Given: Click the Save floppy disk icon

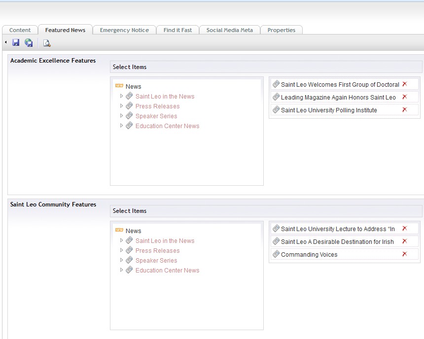Looking at the screenshot, I should (16, 43).
